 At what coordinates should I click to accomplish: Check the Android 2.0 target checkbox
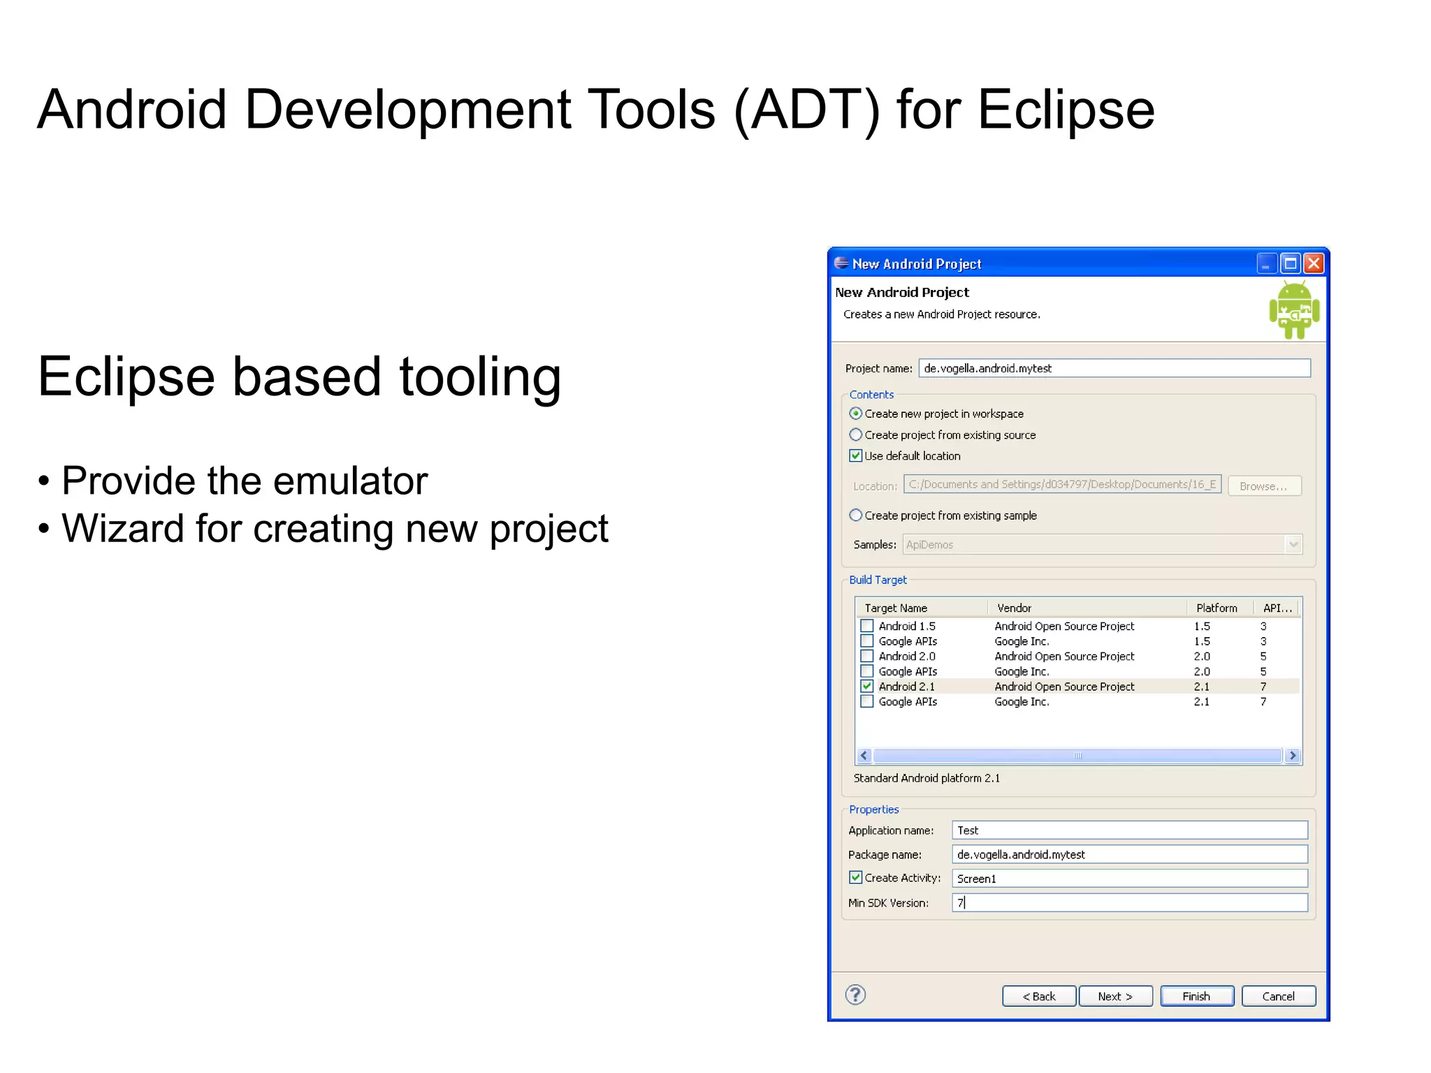tap(866, 656)
